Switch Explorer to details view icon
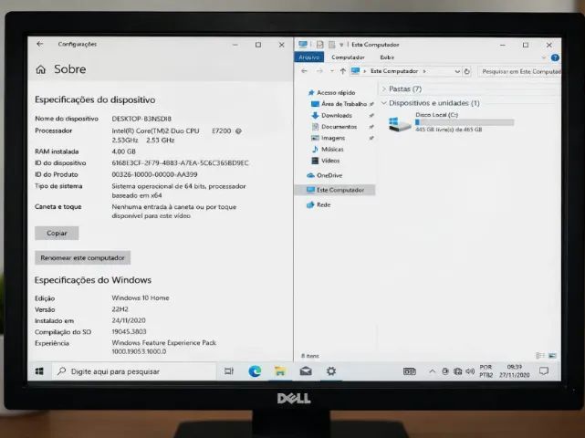 pyautogui.click(x=540, y=356)
